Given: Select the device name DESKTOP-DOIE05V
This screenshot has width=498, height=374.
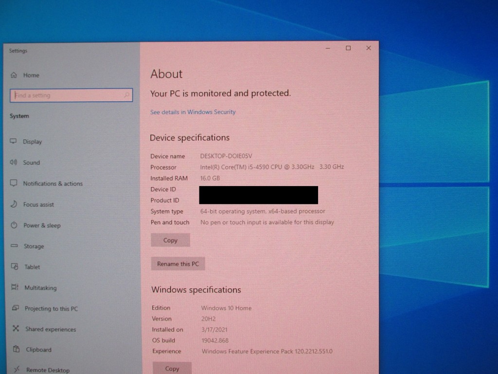Looking at the screenshot, I should click(226, 156).
